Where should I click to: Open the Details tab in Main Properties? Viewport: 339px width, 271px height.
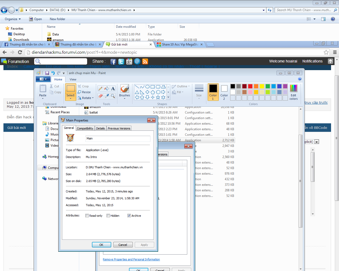(x=100, y=128)
